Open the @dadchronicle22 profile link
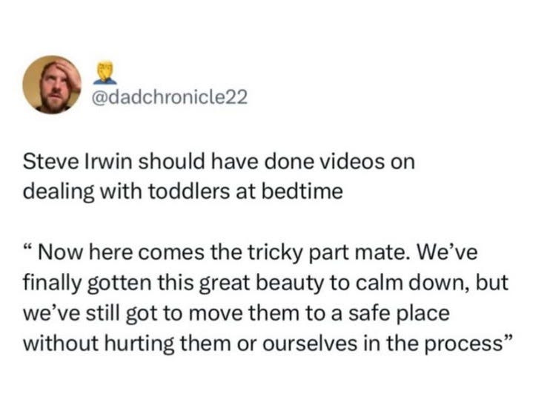The width and height of the screenshot is (533, 400). [170, 98]
